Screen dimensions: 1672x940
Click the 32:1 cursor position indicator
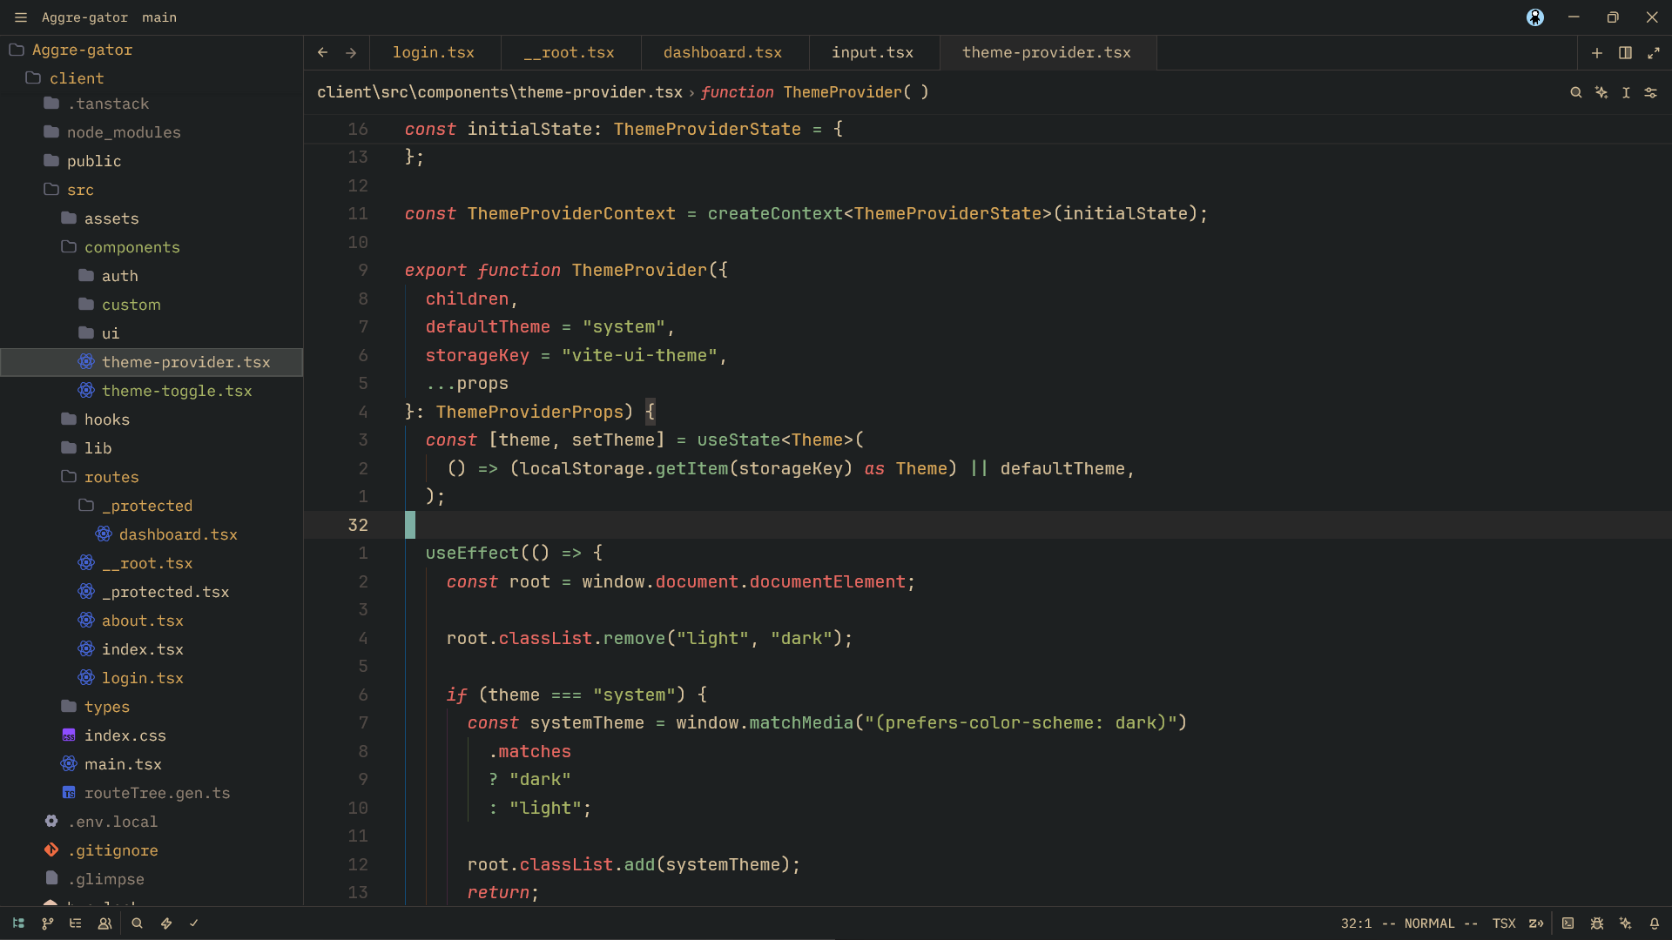[x=1356, y=923]
